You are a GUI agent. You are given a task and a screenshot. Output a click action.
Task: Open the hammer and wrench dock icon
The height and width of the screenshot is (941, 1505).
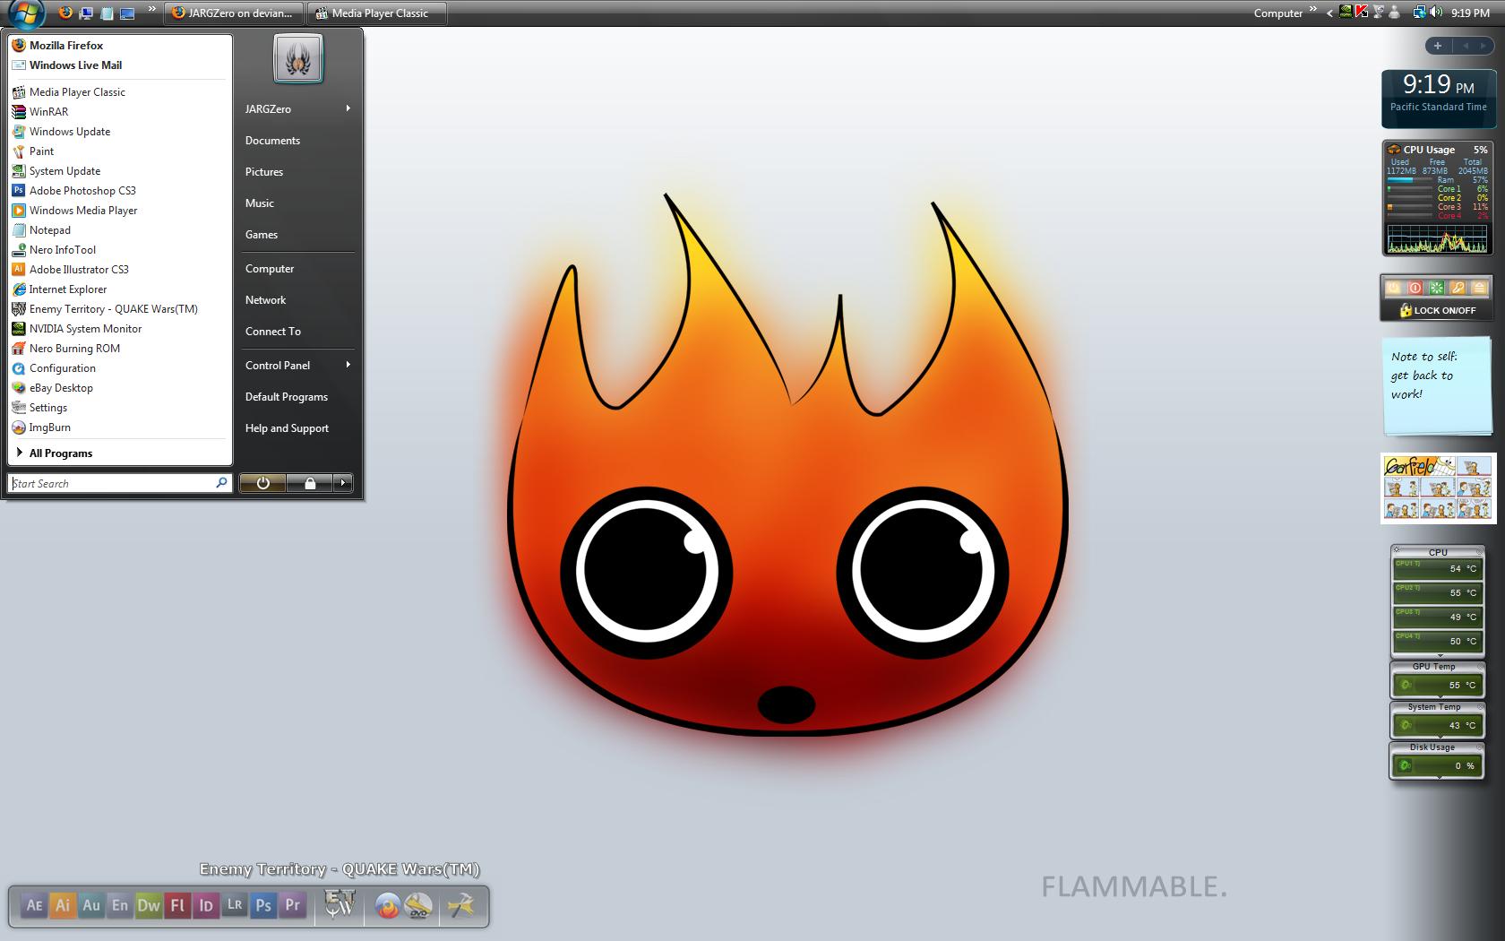[x=460, y=905]
